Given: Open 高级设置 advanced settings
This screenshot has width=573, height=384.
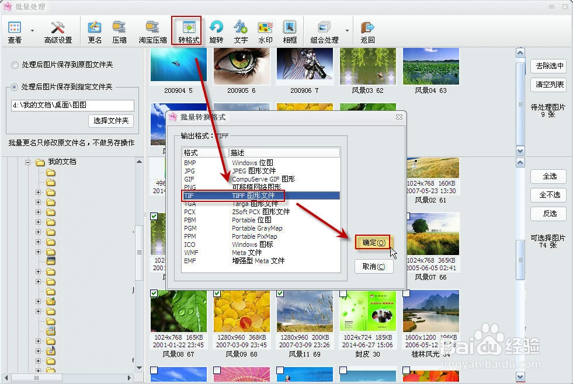Looking at the screenshot, I should [58, 32].
